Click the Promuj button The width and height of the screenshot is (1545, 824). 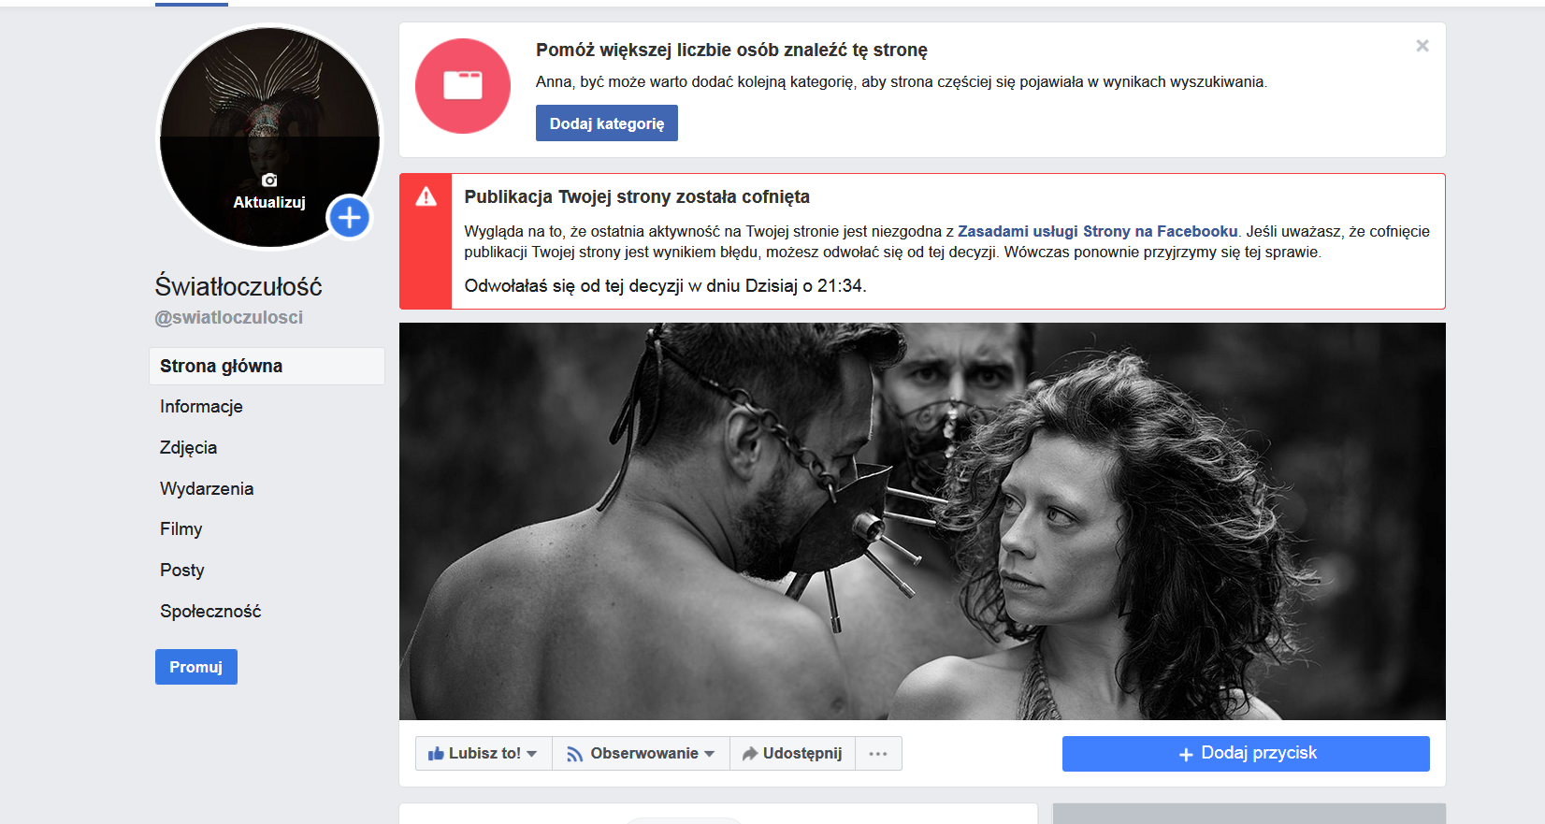(195, 667)
